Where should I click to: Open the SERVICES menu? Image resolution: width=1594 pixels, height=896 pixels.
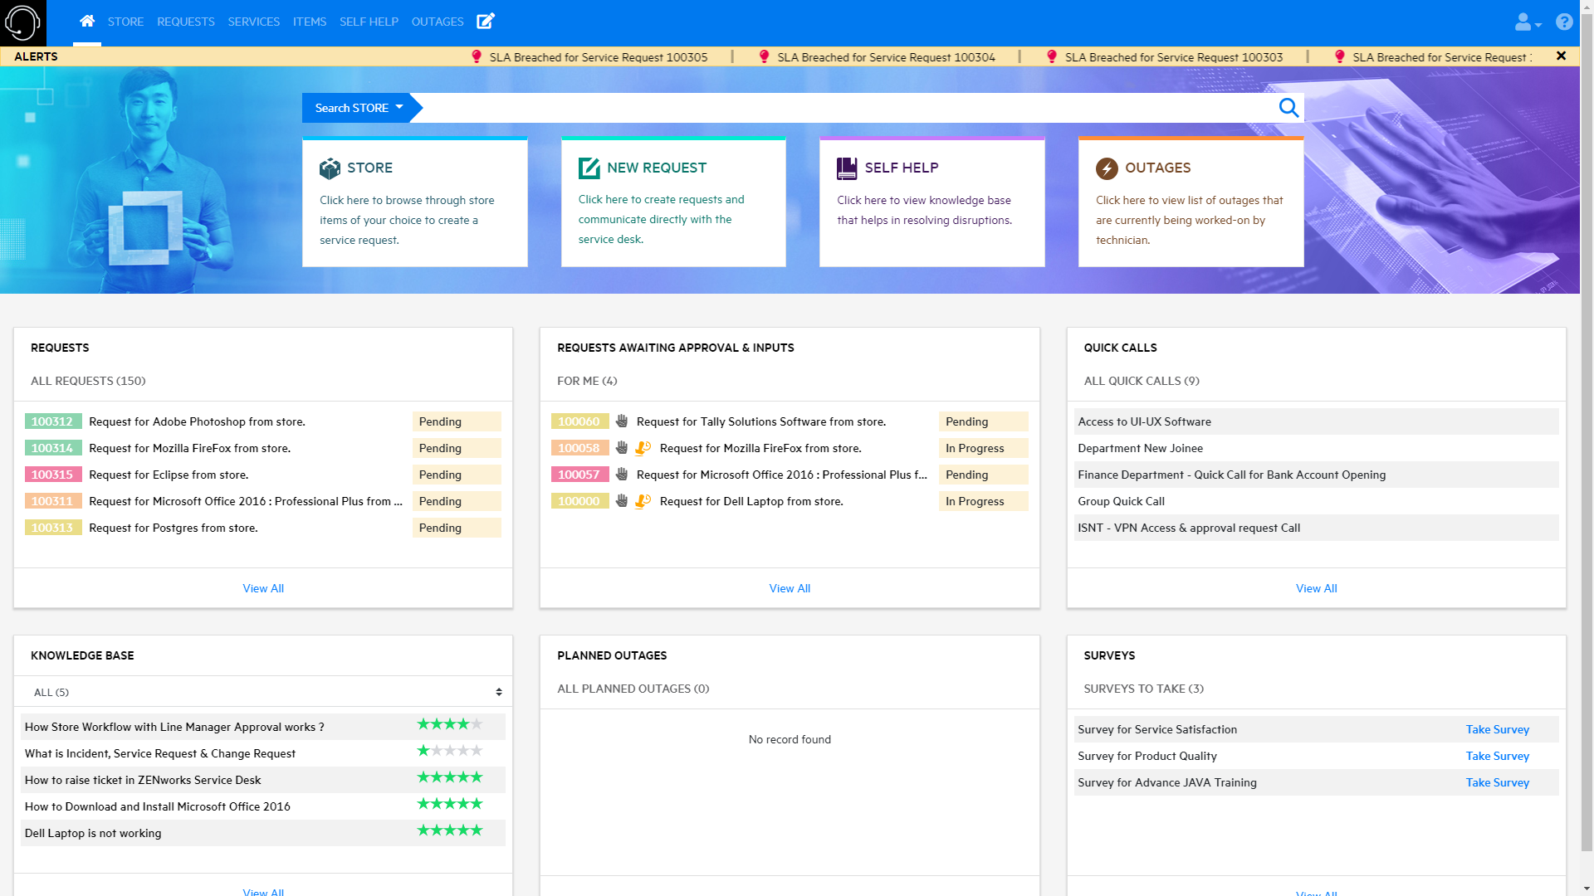tap(253, 22)
